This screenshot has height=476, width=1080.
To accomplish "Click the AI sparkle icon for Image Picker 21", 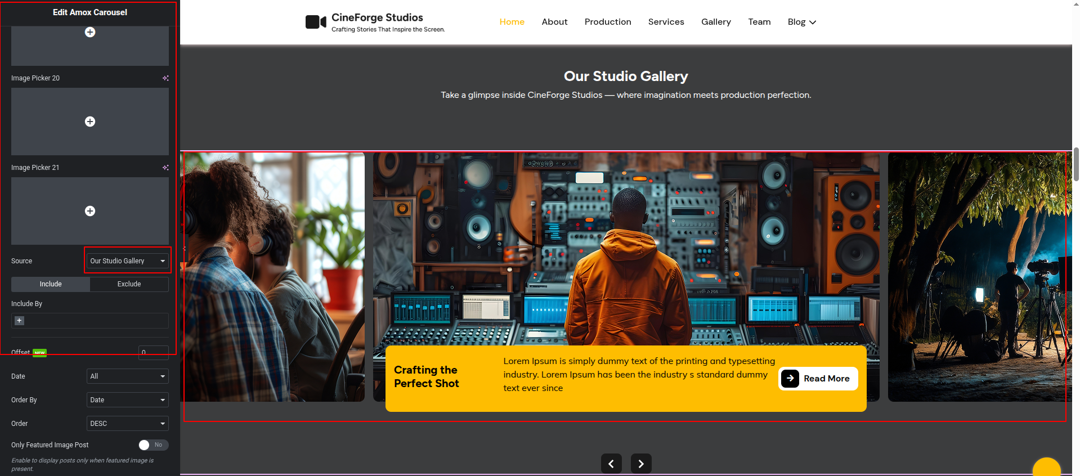I will click(165, 168).
